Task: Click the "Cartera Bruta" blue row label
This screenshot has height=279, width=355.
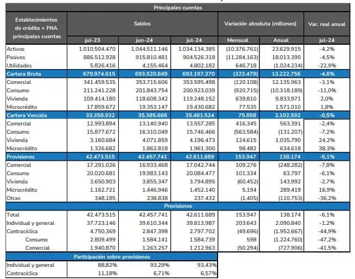Action: click(24, 74)
